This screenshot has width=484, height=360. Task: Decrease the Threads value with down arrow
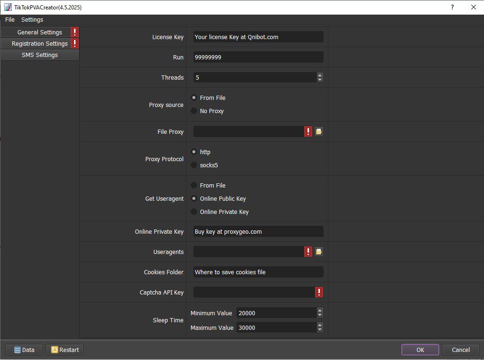point(320,80)
